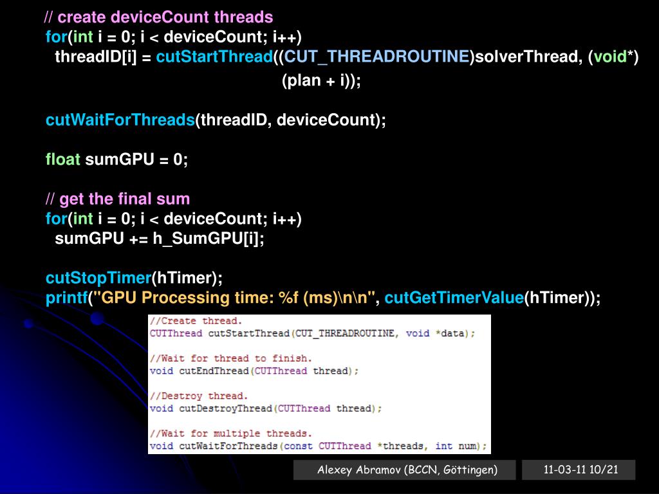The height and width of the screenshot is (494, 659).
Task: Click the footer "Alexey Abramov (BCCN, Göttingen)"
Action: (x=407, y=470)
